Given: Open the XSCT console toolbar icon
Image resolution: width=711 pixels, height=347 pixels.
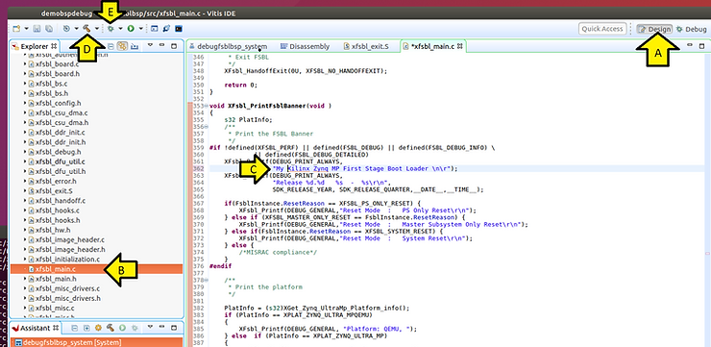Looking at the screenshot, I should pos(179,29).
